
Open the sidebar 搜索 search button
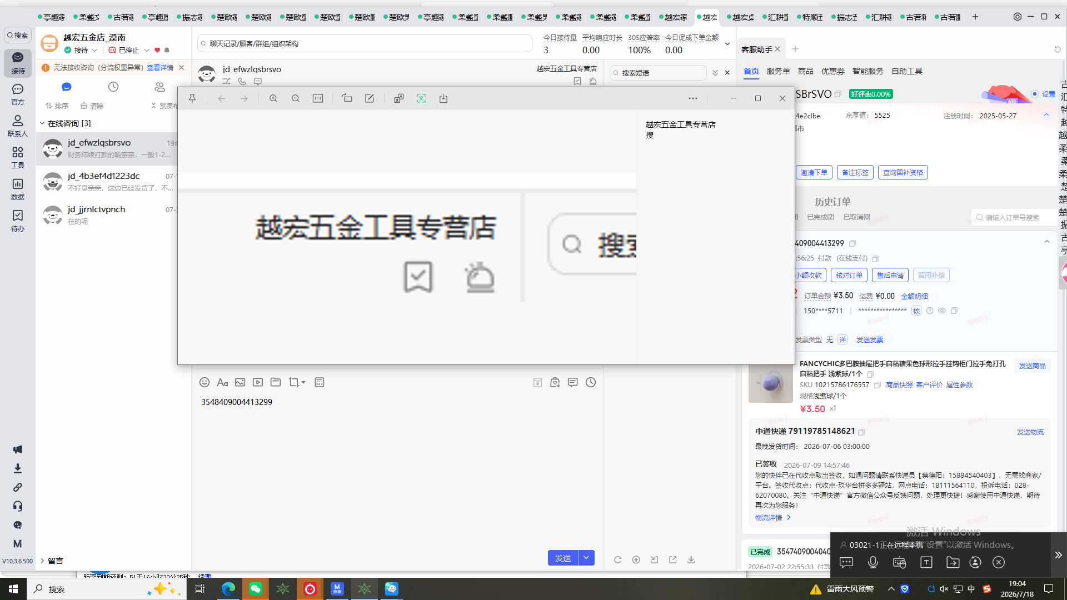click(18, 35)
